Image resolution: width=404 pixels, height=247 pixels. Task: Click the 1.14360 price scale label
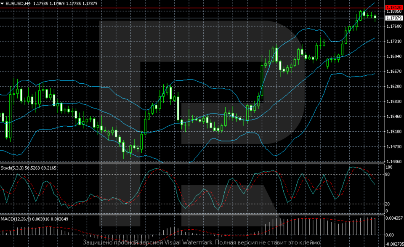[393, 162]
